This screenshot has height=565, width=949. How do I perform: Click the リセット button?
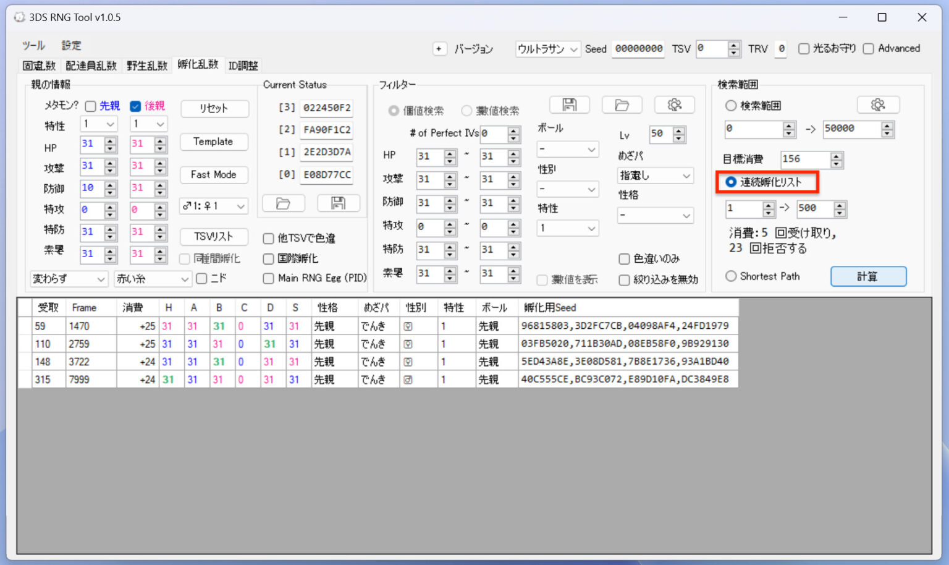[x=214, y=109]
